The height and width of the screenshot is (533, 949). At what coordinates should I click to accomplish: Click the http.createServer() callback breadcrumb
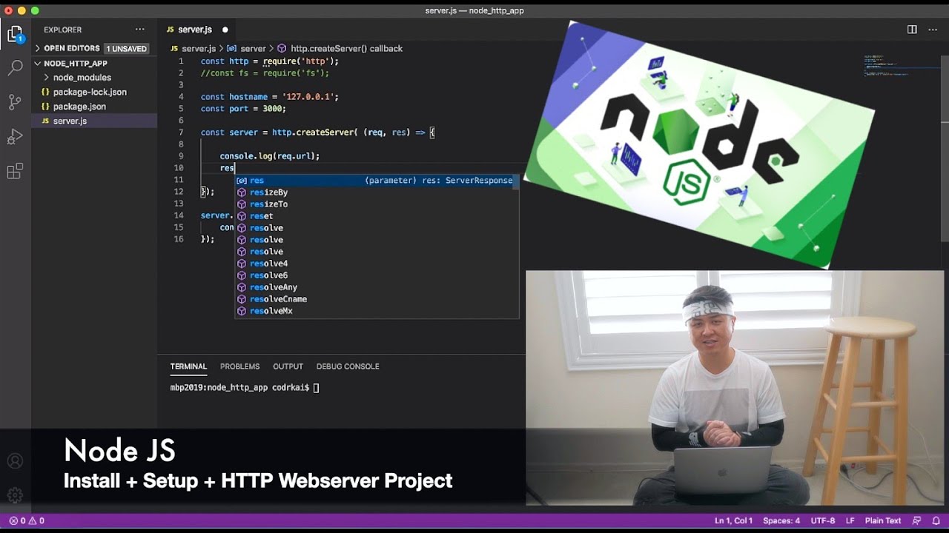click(340, 49)
